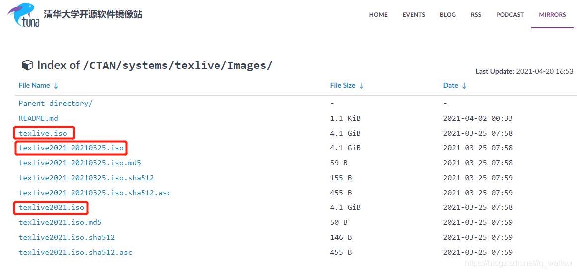Open texlive2021-20210325.iso.md5 checksum file

point(80,163)
